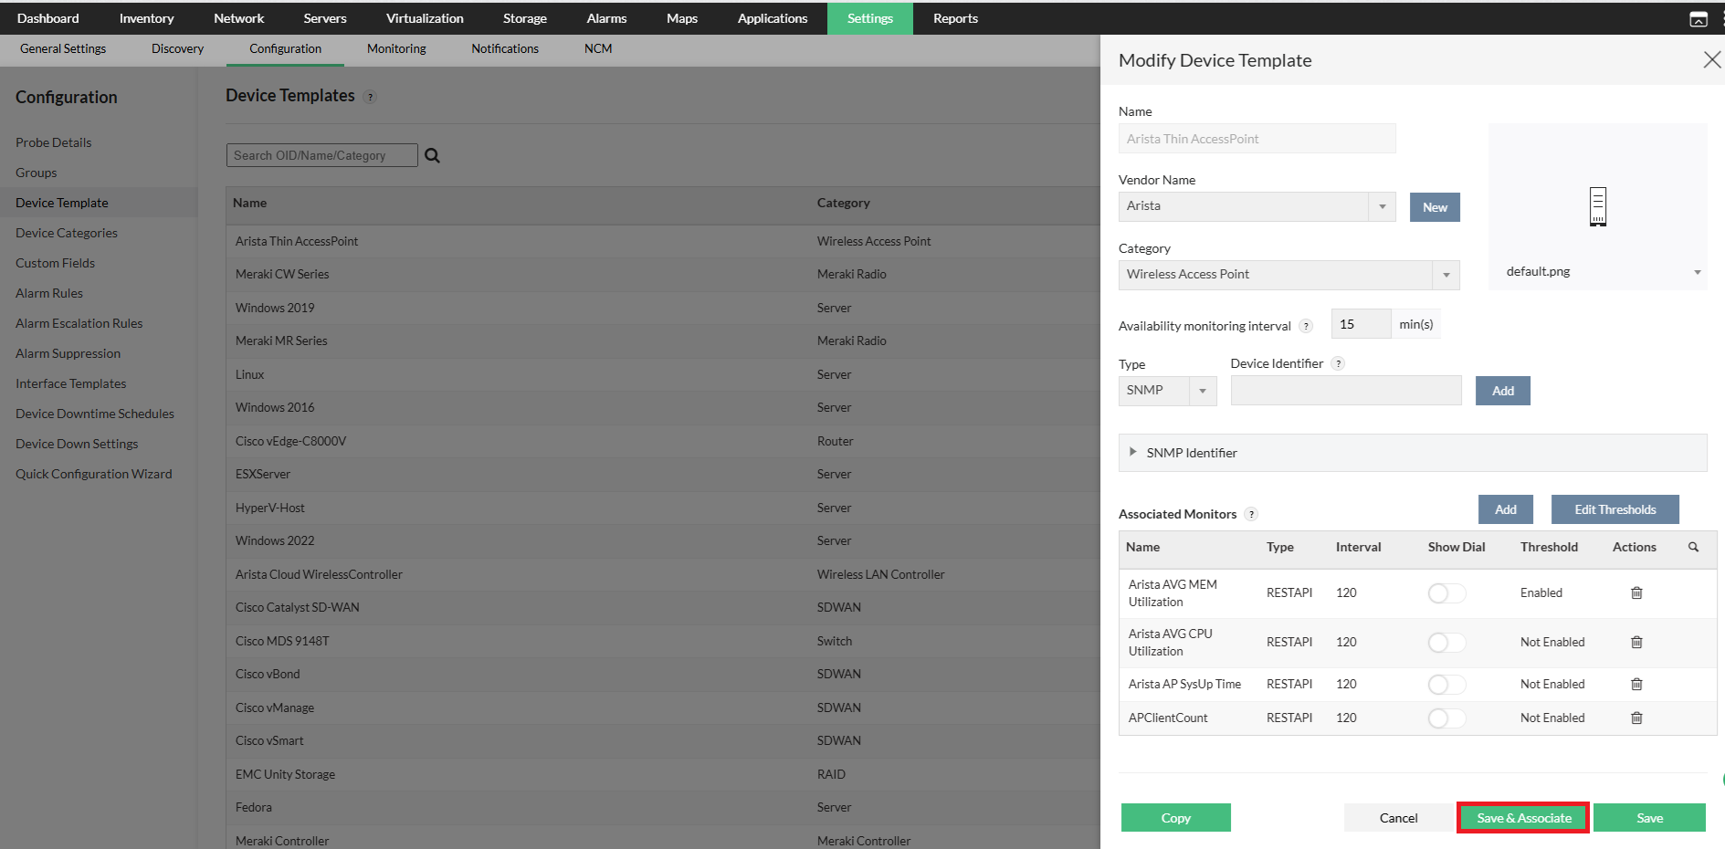
Task: Open Probe Details in the sidebar
Action: [x=53, y=142]
